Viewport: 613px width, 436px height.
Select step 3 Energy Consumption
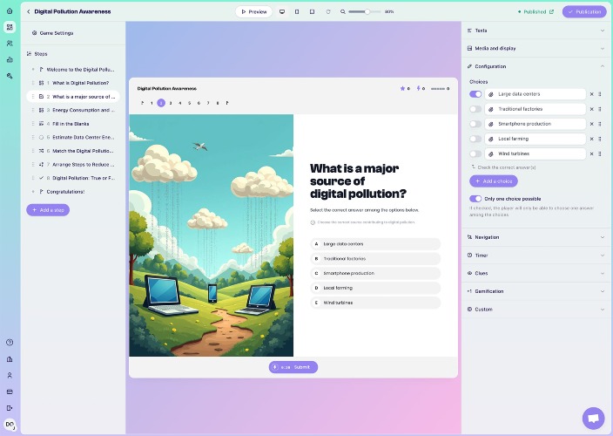click(73, 110)
